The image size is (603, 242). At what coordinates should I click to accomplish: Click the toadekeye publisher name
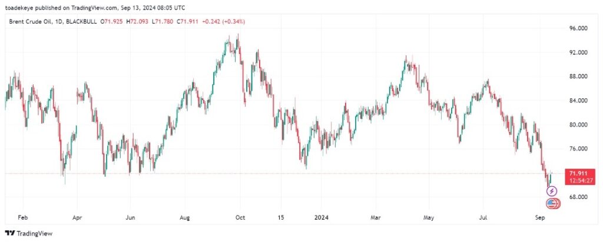21,9
